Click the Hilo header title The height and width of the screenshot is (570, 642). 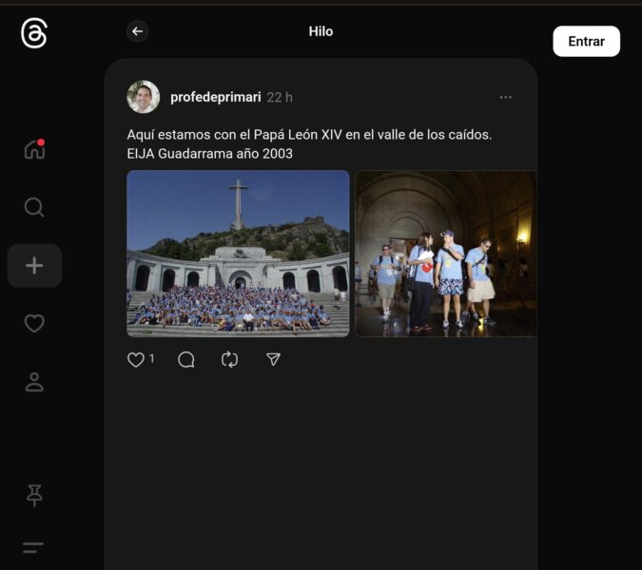(x=321, y=31)
